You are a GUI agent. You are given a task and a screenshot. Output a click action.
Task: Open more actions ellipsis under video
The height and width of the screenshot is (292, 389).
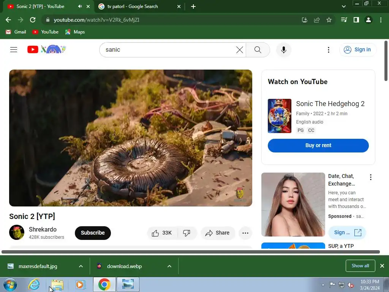(245, 233)
